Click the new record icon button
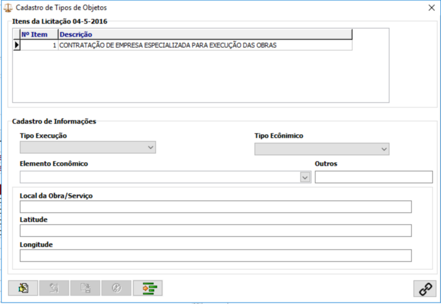This screenshot has height=304, width=441. [23, 288]
